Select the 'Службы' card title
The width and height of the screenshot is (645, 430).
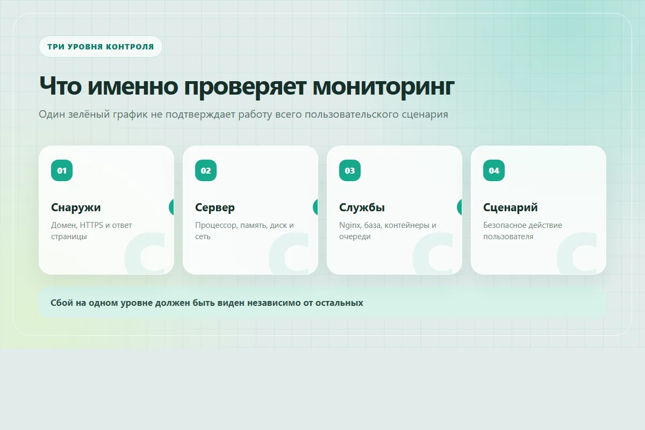[362, 207]
